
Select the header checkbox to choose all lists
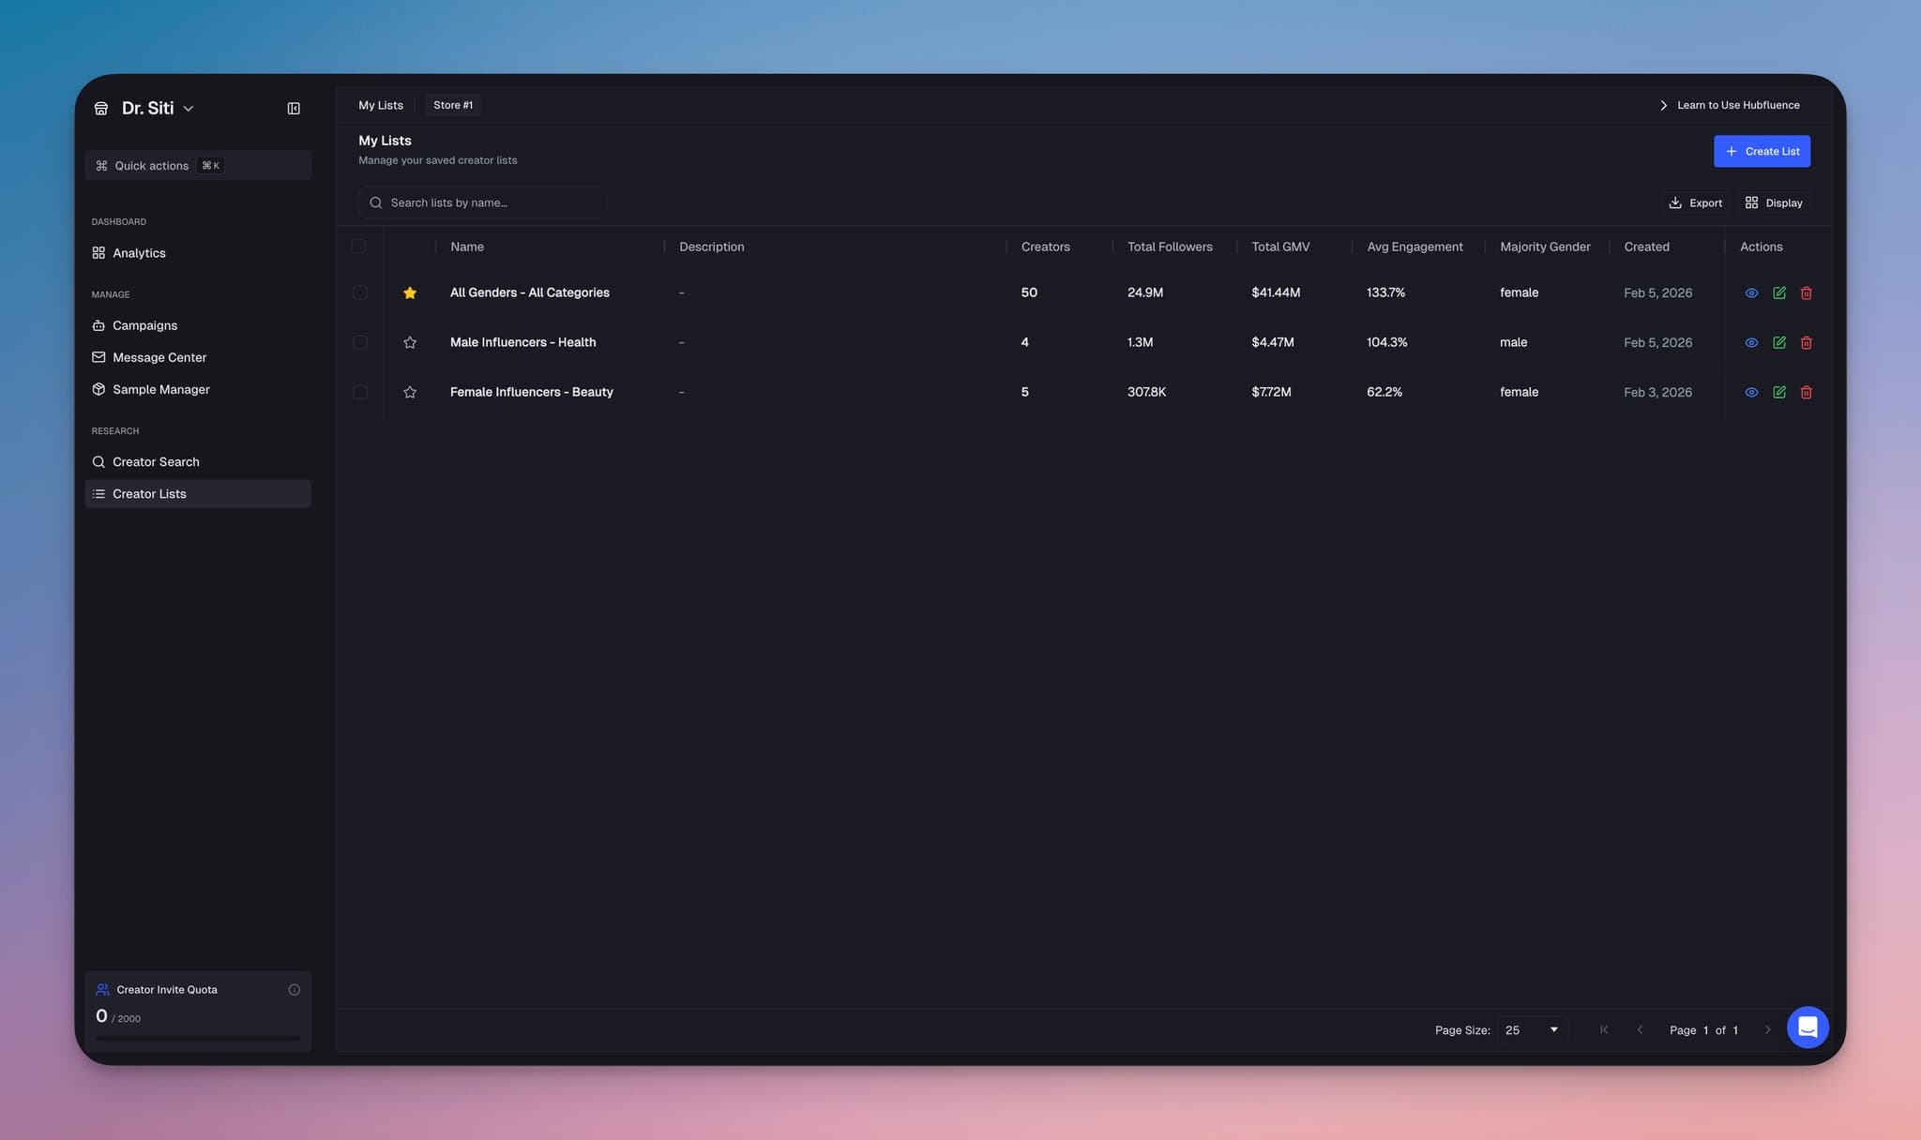(360, 246)
